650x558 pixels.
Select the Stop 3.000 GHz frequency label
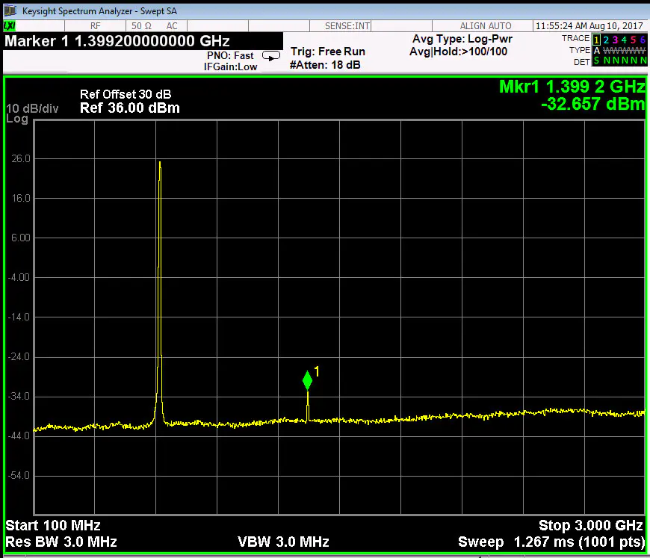click(x=590, y=525)
